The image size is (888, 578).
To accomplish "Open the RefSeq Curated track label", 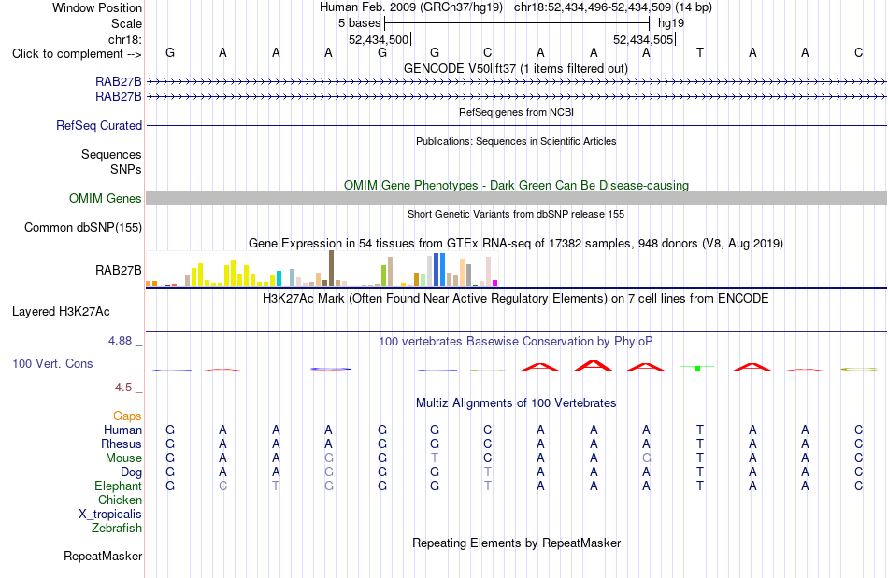I will pos(99,125).
